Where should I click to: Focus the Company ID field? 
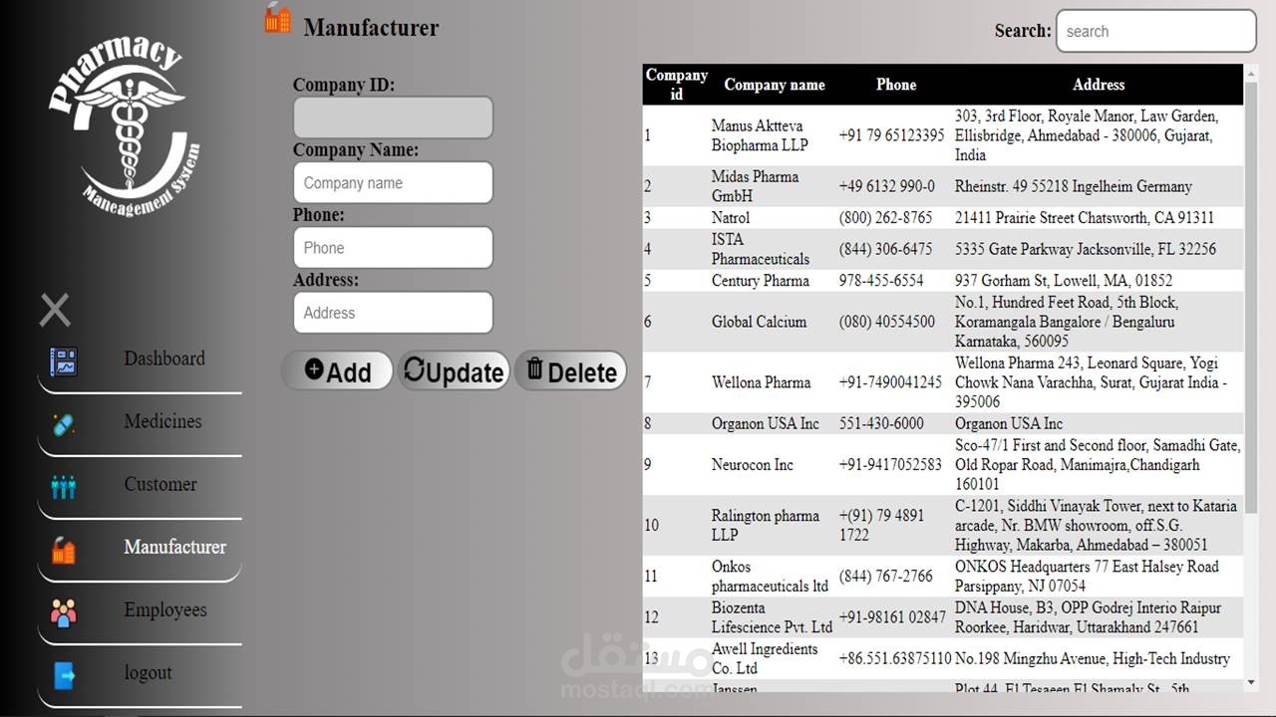pyautogui.click(x=393, y=118)
